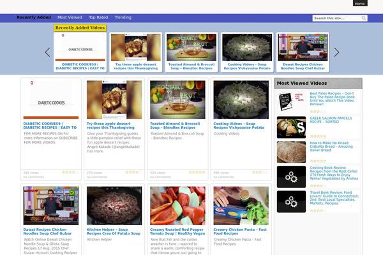This screenshot has width=383, height=255.
Task: Open Travel Book Review sidebar link
Action: (334, 198)
